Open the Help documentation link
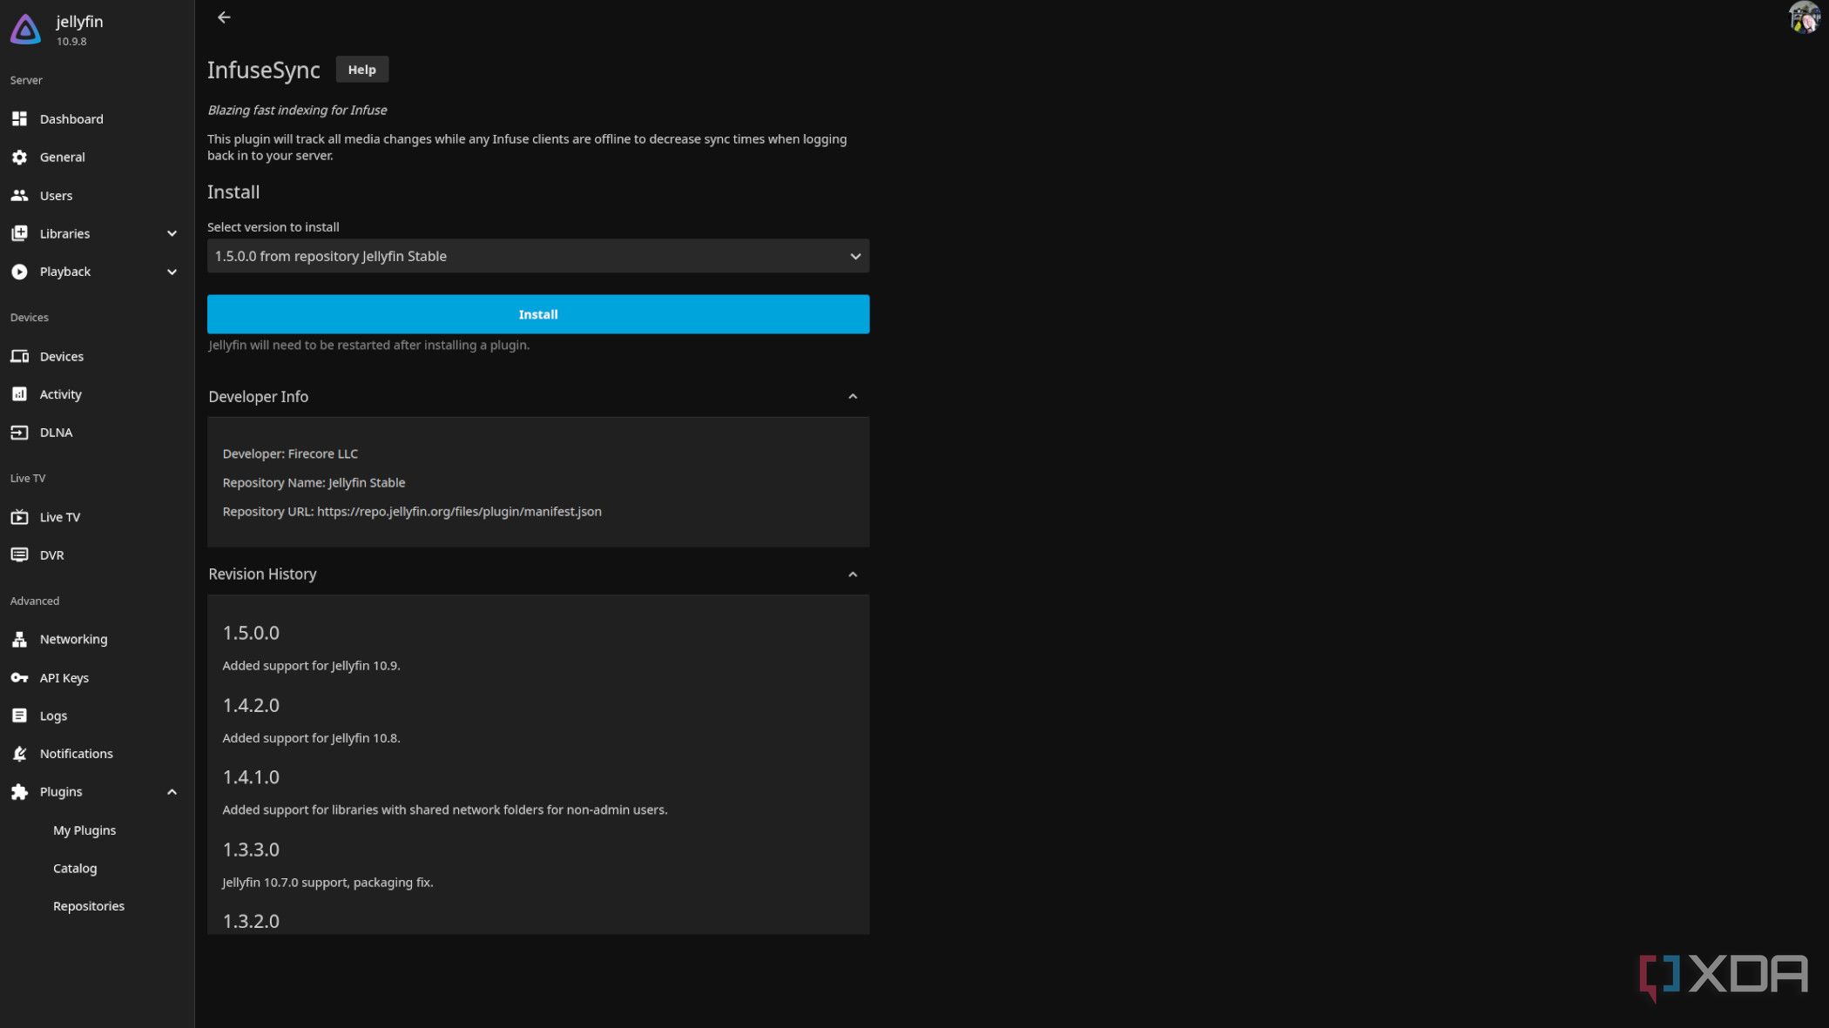Viewport: 1829px width, 1028px height. (x=361, y=69)
